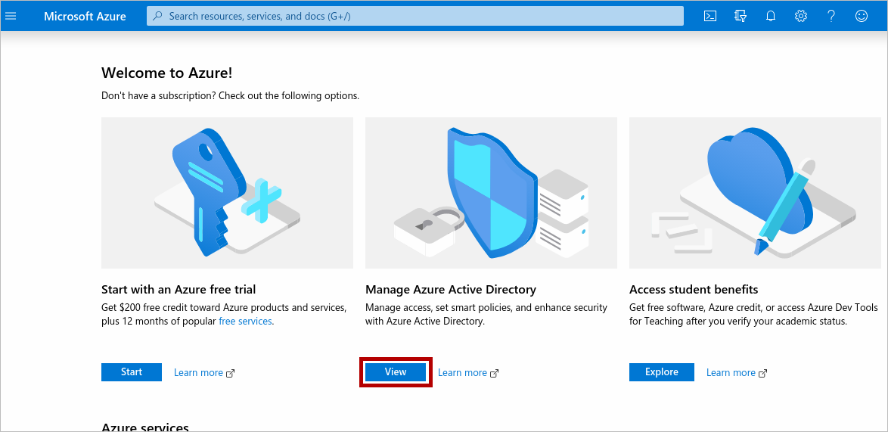Click View for Azure Active Directory
Screen dimensions: 888x432
pyautogui.click(x=396, y=372)
